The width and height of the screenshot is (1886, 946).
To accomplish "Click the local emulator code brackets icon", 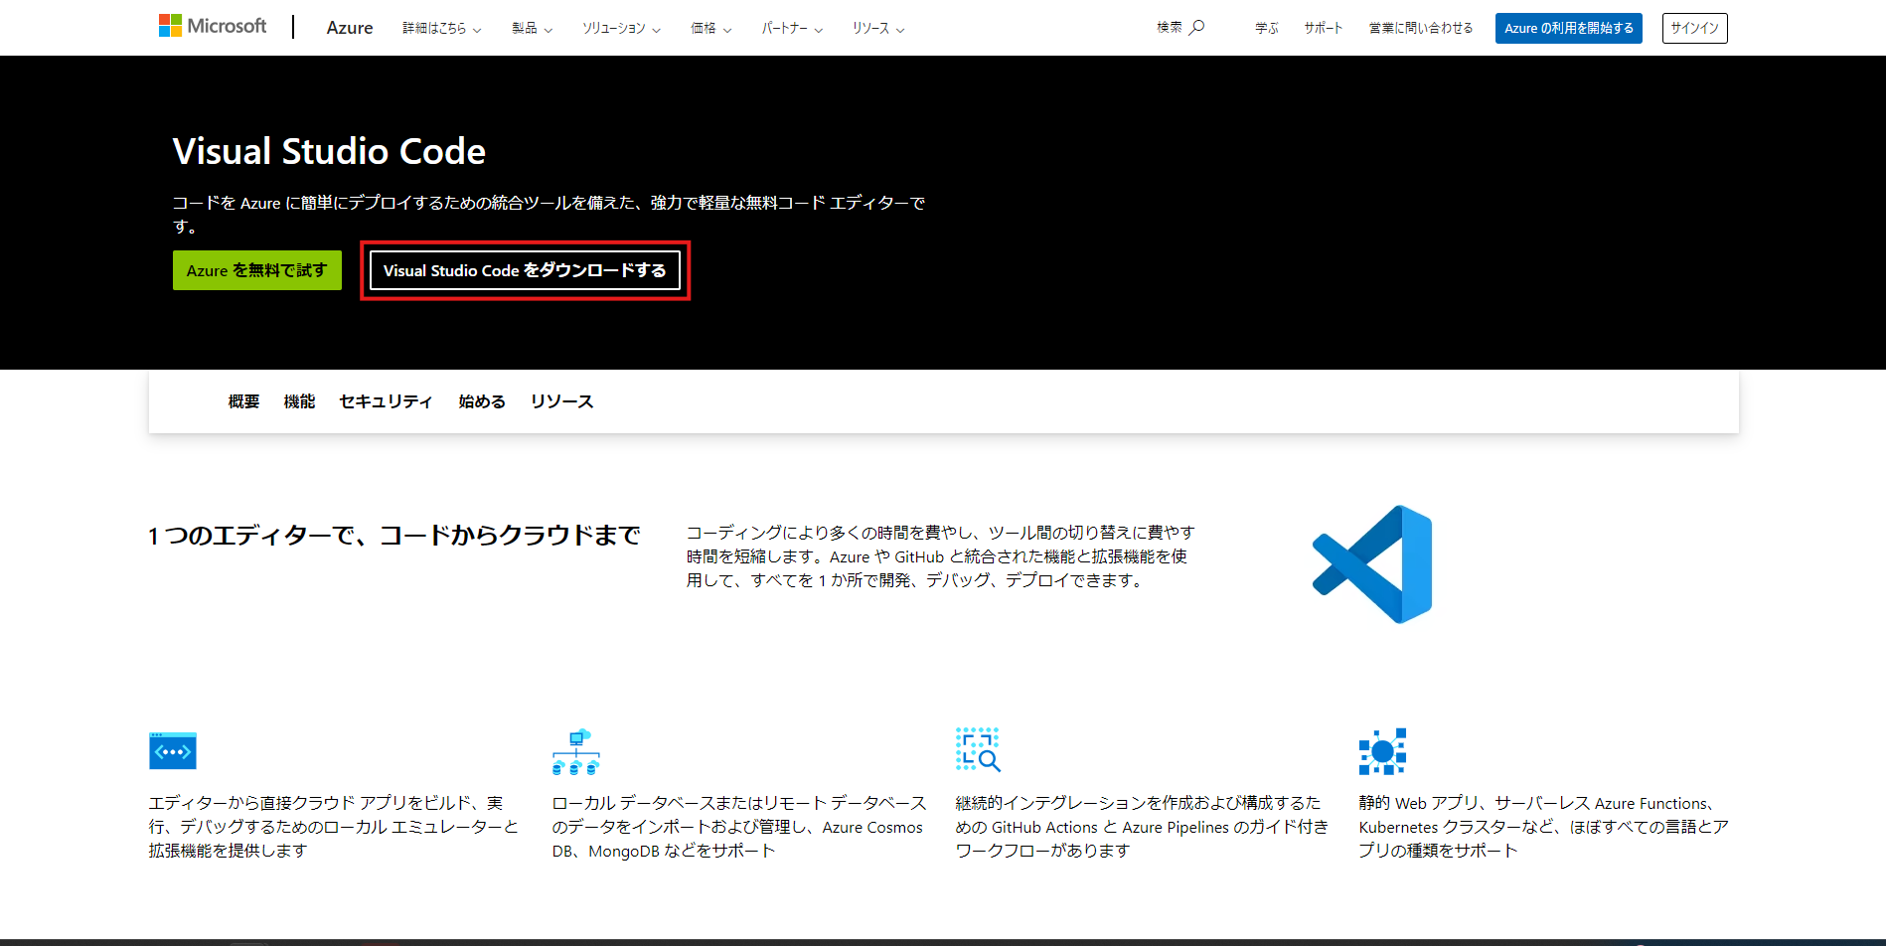I will click(x=172, y=751).
